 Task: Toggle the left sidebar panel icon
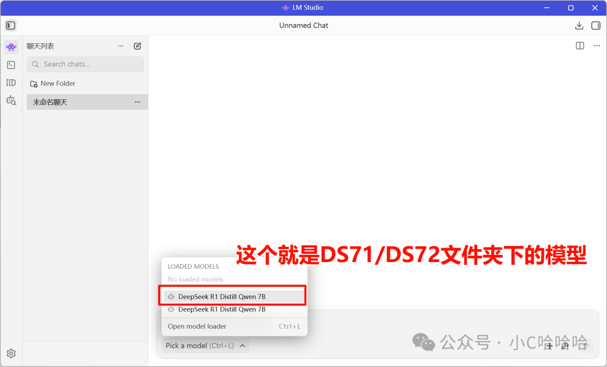click(x=11, y=25)
